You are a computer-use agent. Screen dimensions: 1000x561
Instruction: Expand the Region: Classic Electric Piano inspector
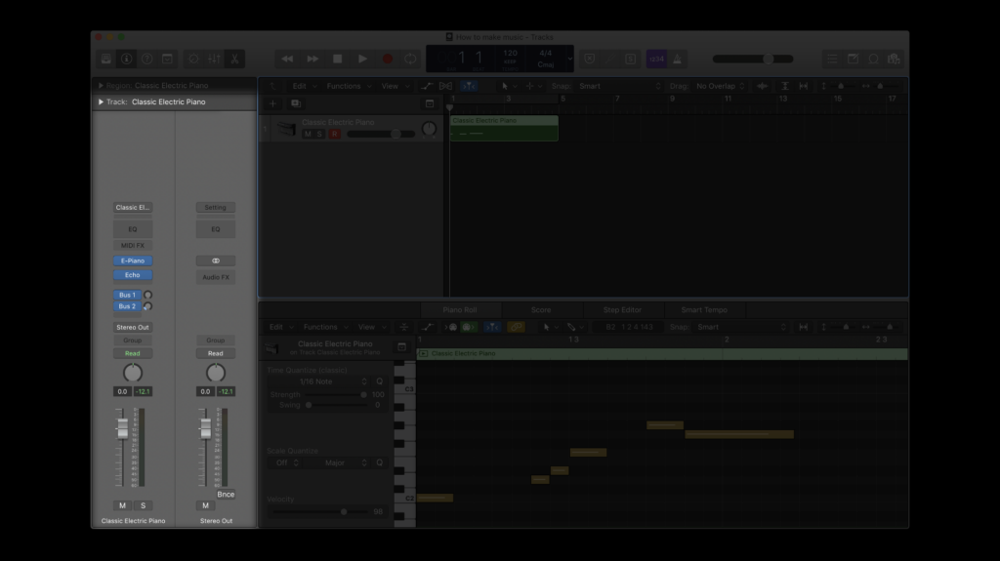click(101, 86)
